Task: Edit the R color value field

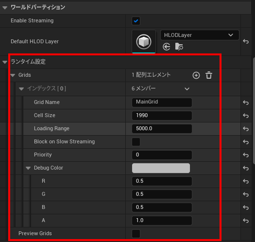Action: coord(162,181)
